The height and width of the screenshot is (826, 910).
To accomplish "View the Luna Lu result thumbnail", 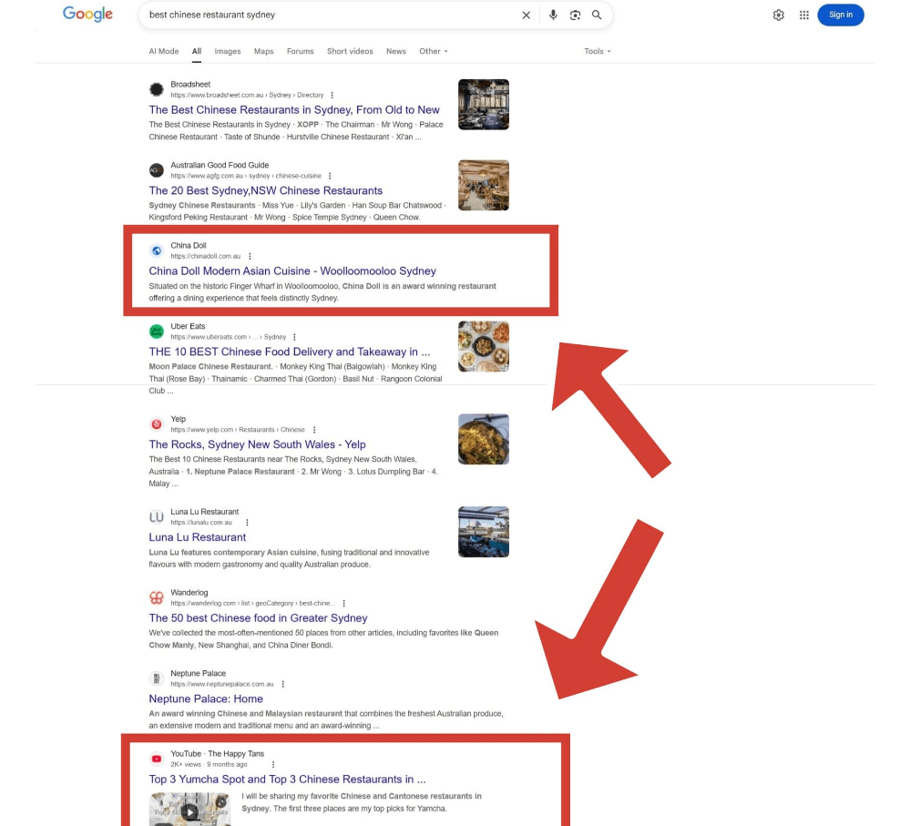I will tap(484, 532).
